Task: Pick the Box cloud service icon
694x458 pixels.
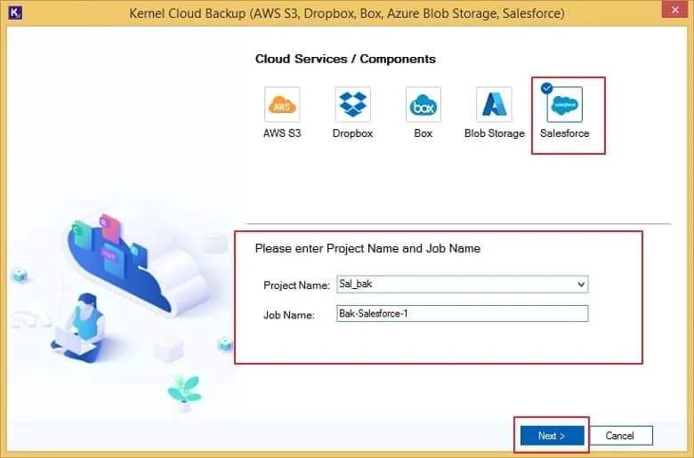Action: (x=424, y=104)
